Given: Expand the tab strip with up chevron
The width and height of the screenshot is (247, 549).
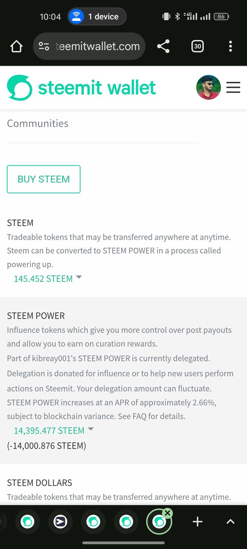Looking at the screenshot, I should click(230, 522).
